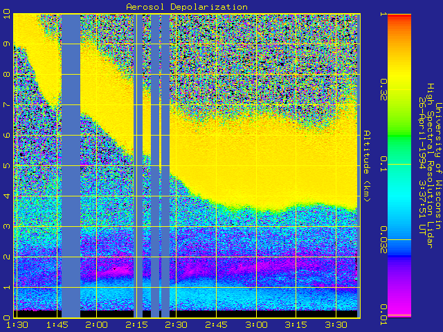The width and height of the screenshot is (443, 332).
Task: Click the '2:00' time axis label
Action: (x=97, y=325)
